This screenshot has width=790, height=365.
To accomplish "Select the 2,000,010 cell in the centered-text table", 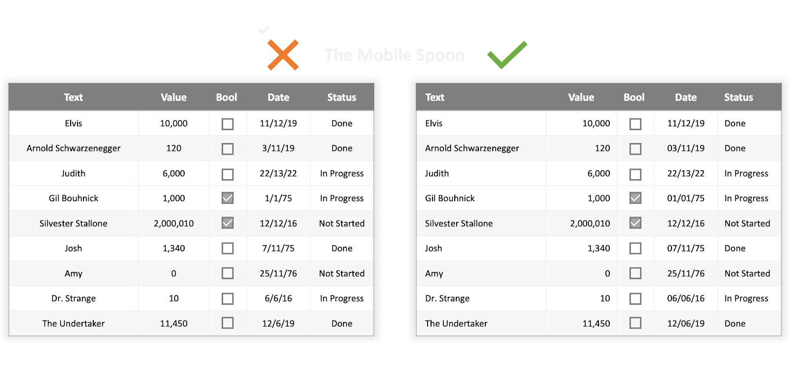I will pyautogui.click(x=174, y=223).
